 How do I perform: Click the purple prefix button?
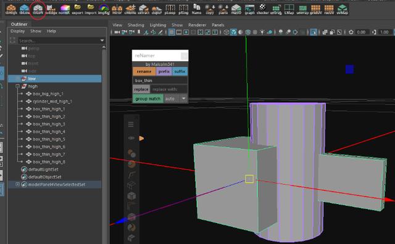[x=164, y=71]
